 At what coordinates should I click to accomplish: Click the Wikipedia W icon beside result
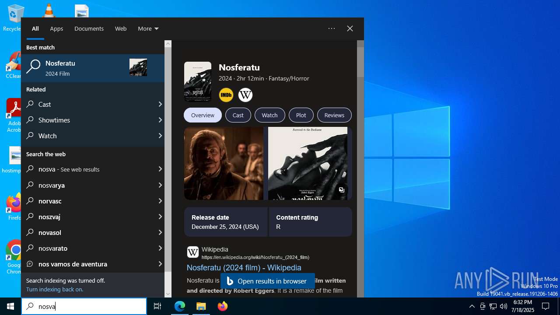click(x=192, y=252)
